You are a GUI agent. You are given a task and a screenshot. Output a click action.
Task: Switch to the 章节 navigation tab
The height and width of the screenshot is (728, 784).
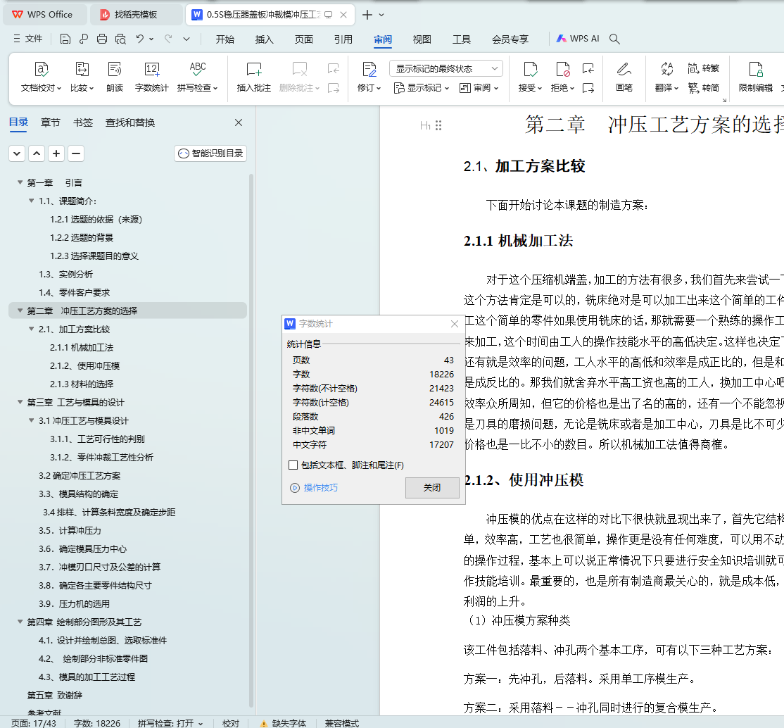[51, 123]
